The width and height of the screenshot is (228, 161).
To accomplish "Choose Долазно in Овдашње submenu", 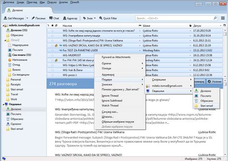I will pos(206,91).
